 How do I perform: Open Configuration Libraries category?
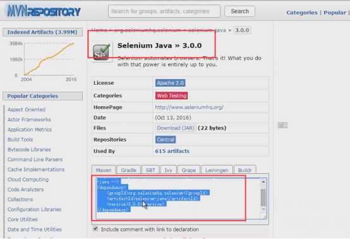coord(34,209)
